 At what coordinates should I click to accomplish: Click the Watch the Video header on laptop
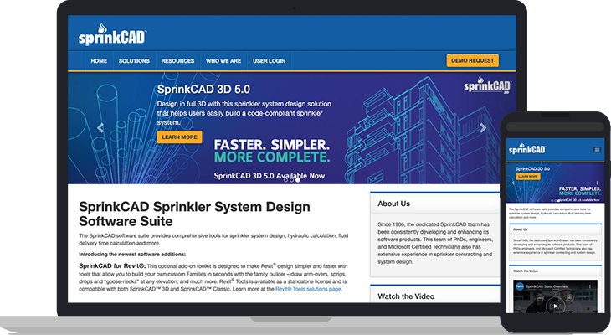coord(434,296)
